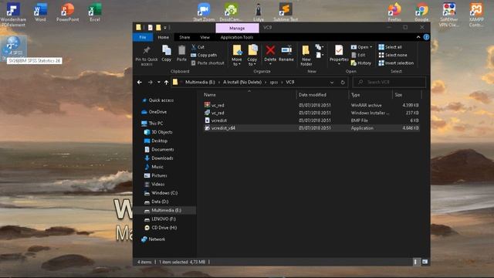Open Explorer help icon
Image resolution: width=494 pixels, height=278 pixels.
[x=426, y=37]
